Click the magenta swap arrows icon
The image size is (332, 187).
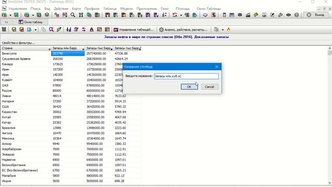coord(84,30)
